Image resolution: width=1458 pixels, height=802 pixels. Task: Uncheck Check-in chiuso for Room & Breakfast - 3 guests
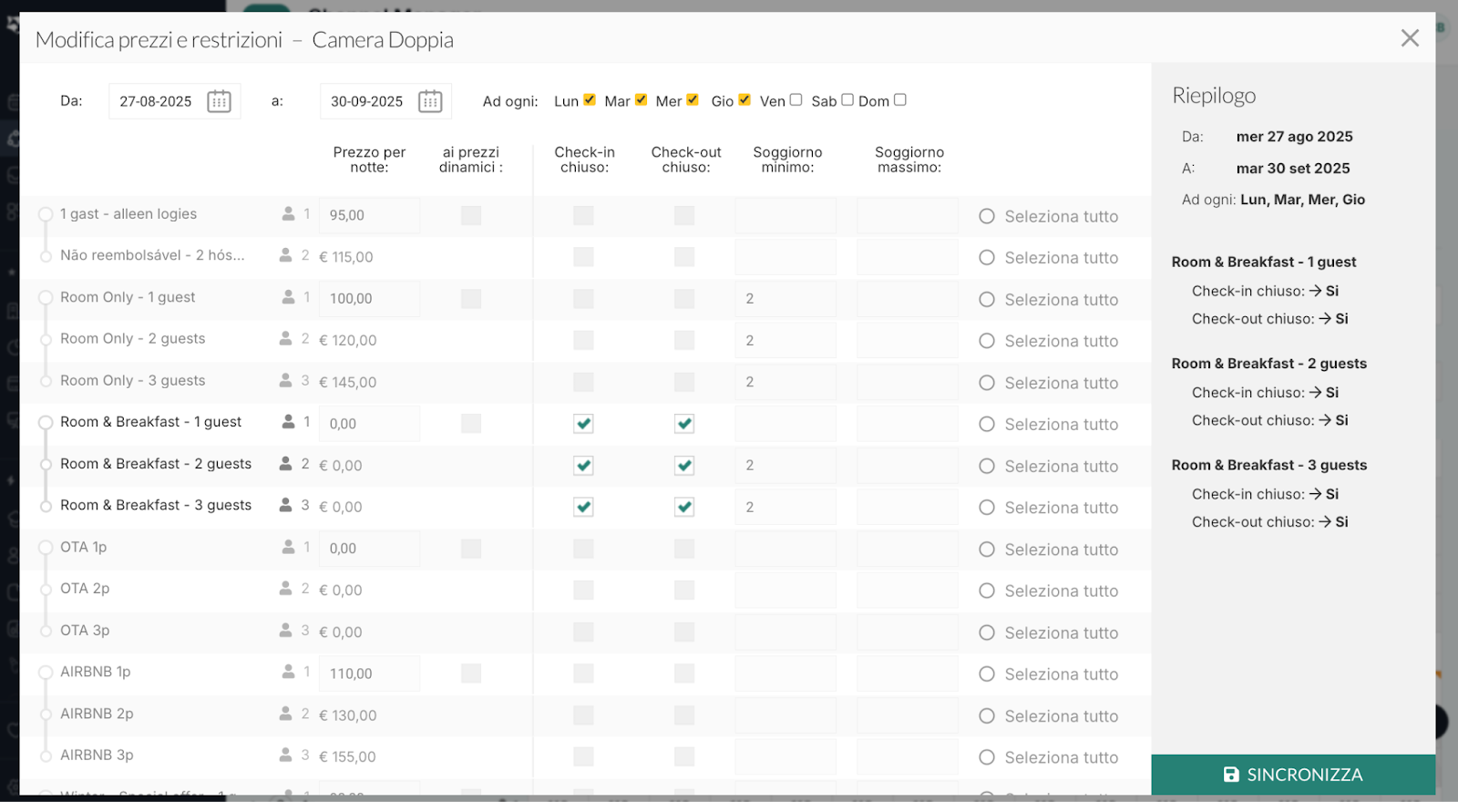tap(584, 507)
